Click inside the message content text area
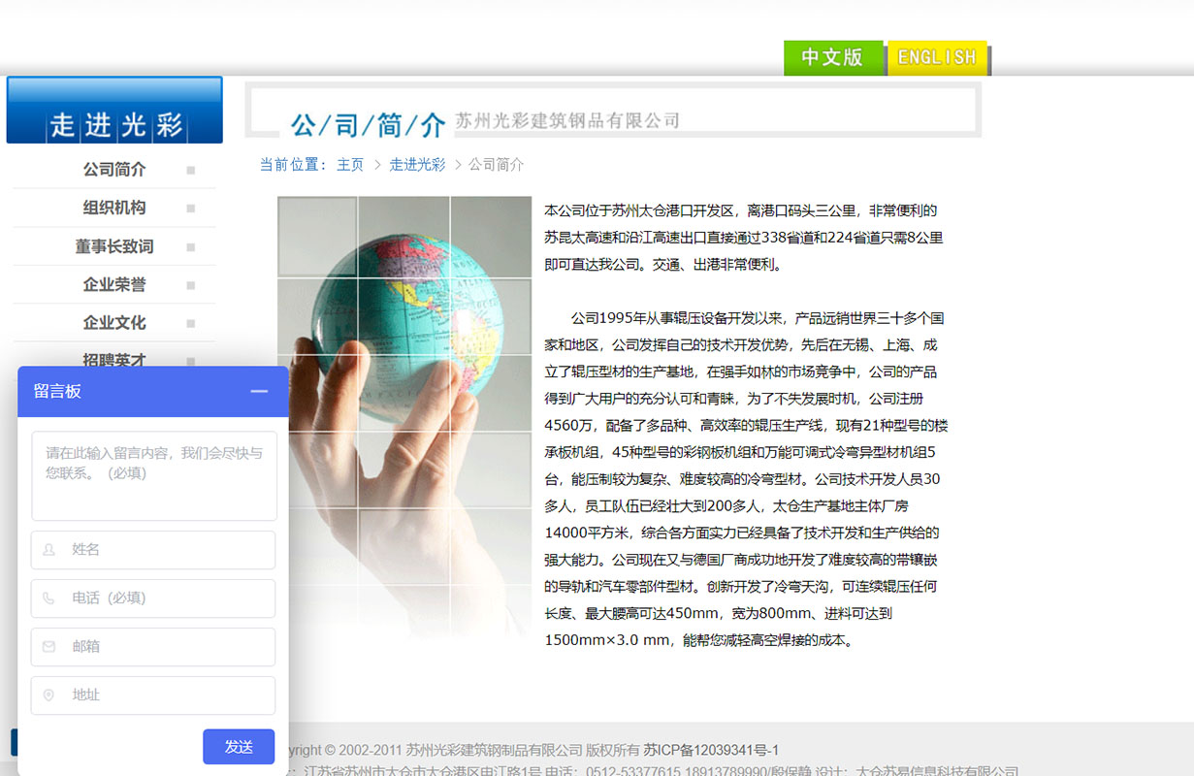This screenshot has width=1194, height=776. click(x=153, y=475)
